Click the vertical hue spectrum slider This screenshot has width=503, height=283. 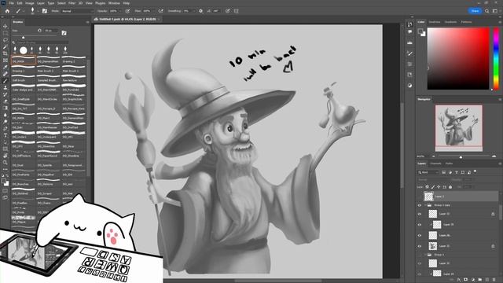(x=496, y=58)
